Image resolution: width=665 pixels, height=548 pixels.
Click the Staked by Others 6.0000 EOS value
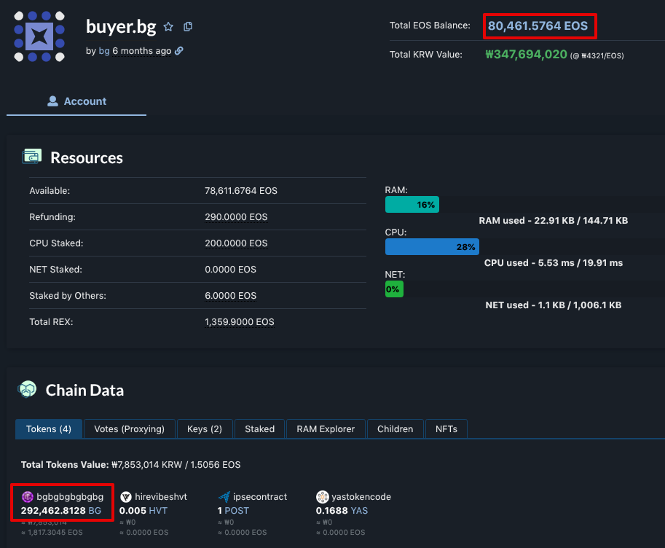tap(231, 295)
